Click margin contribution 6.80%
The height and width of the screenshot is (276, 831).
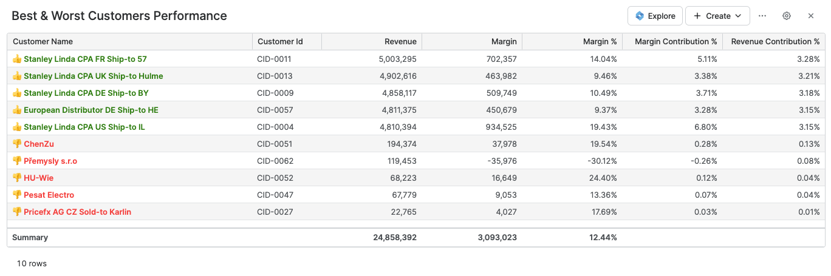tap(706, 127)
